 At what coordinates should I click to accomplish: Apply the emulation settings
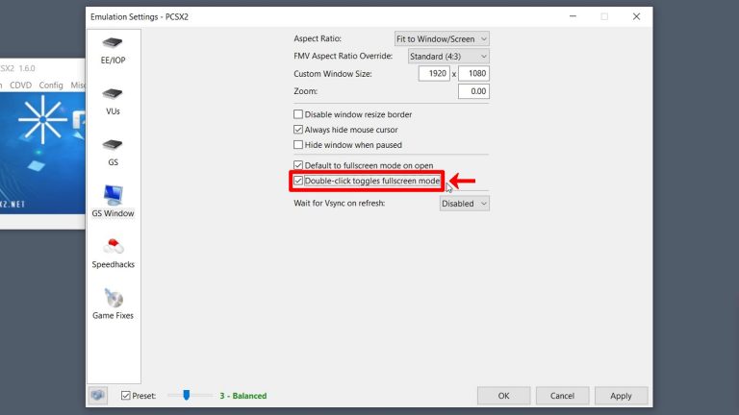(621, 396)
